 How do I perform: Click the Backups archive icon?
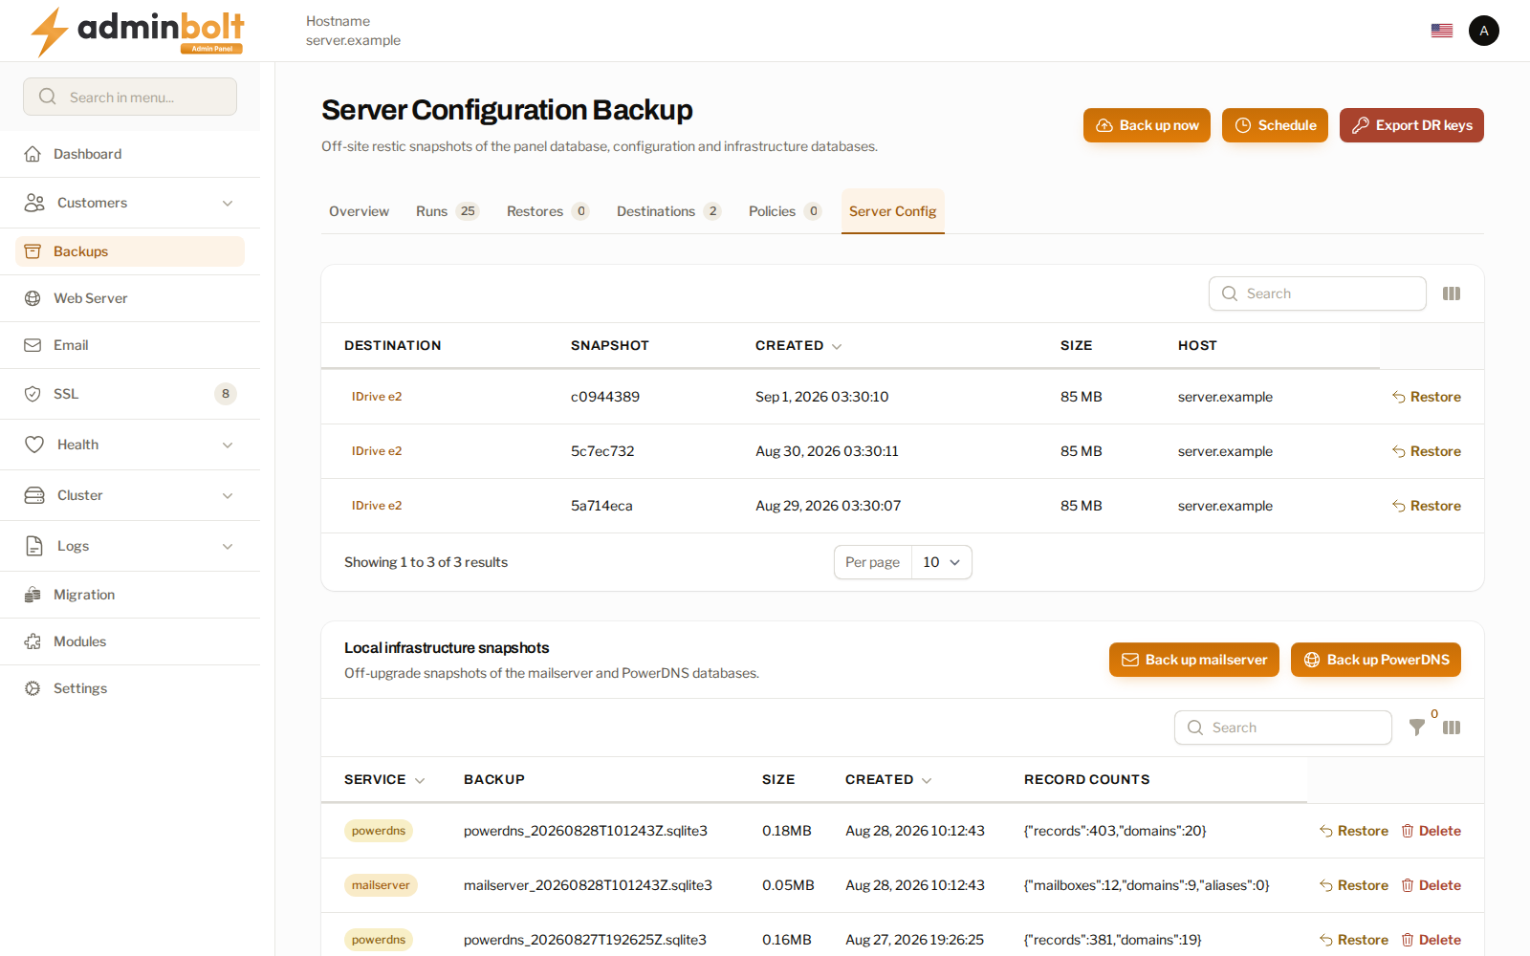tap(33, 251)
